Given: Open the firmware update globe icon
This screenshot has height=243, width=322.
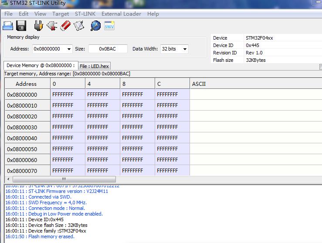Looking at the screenshot, I should tap(95, 26).
